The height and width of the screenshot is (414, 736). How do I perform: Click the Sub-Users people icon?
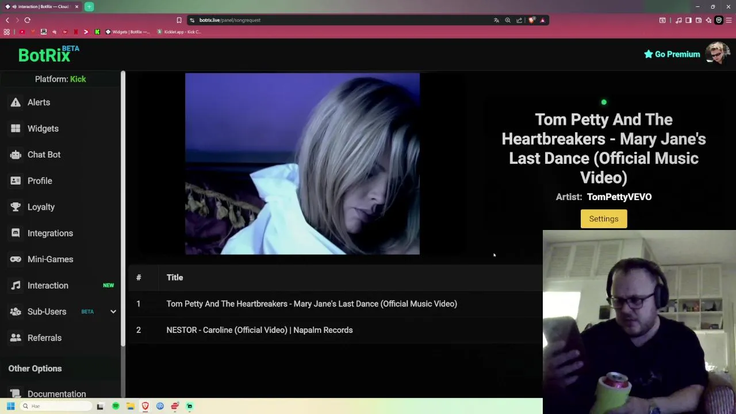(16, 312)
